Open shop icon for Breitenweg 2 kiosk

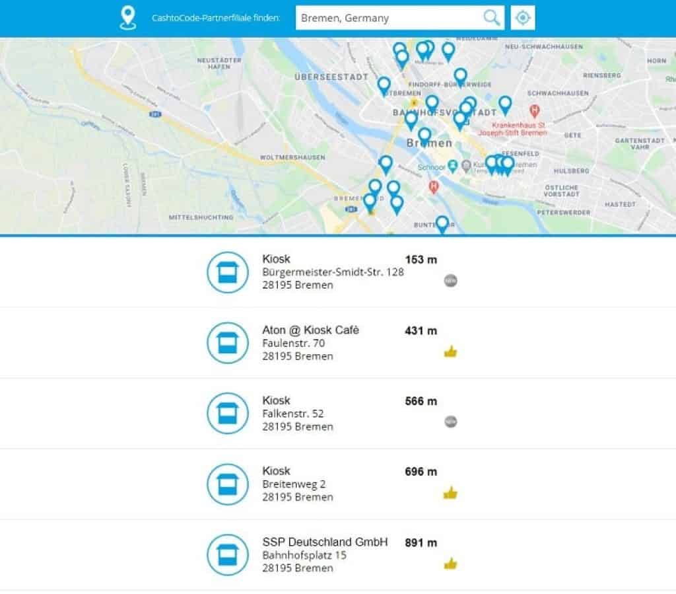pos(228,484)
